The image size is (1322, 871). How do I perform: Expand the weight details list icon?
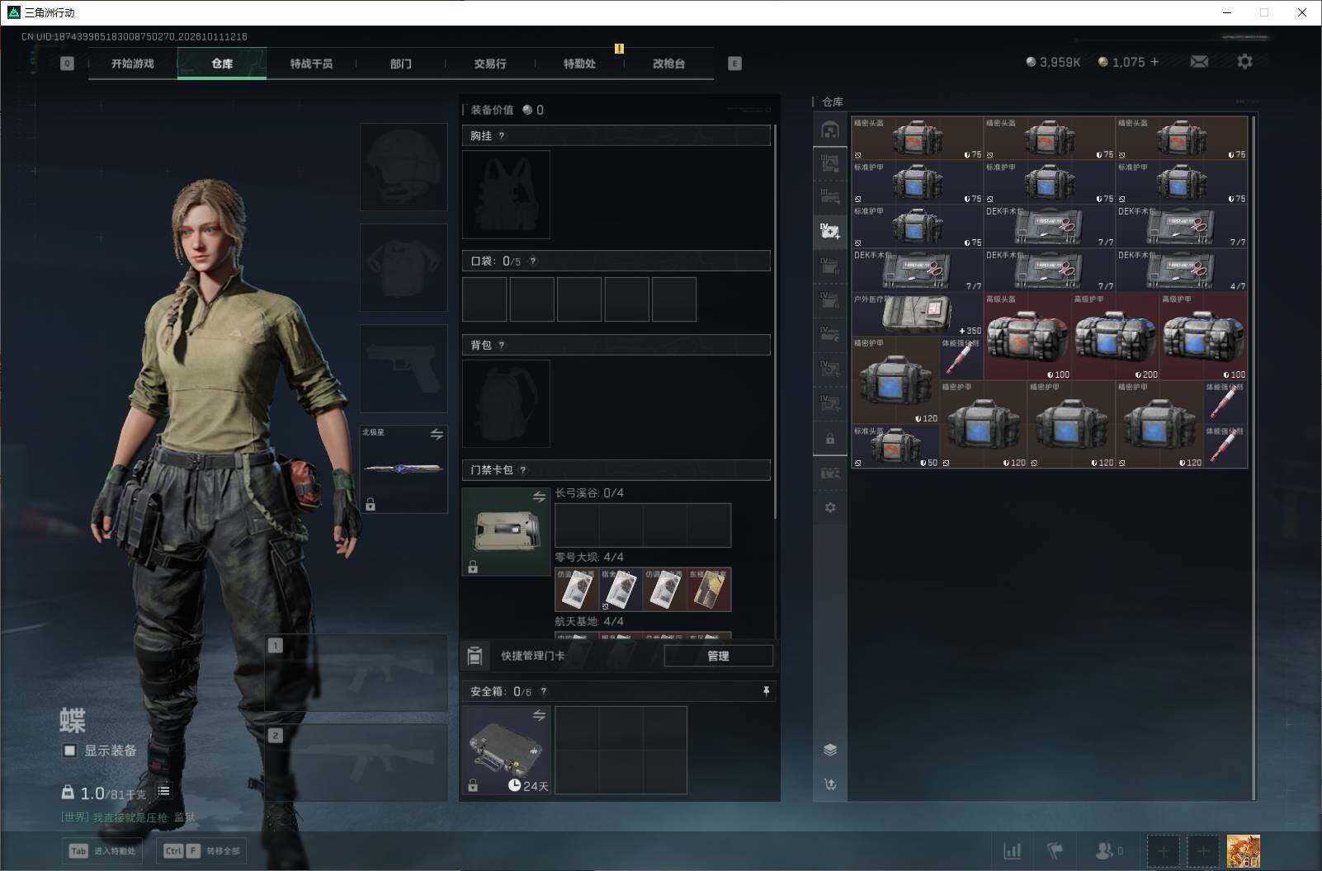coord(163,791)
